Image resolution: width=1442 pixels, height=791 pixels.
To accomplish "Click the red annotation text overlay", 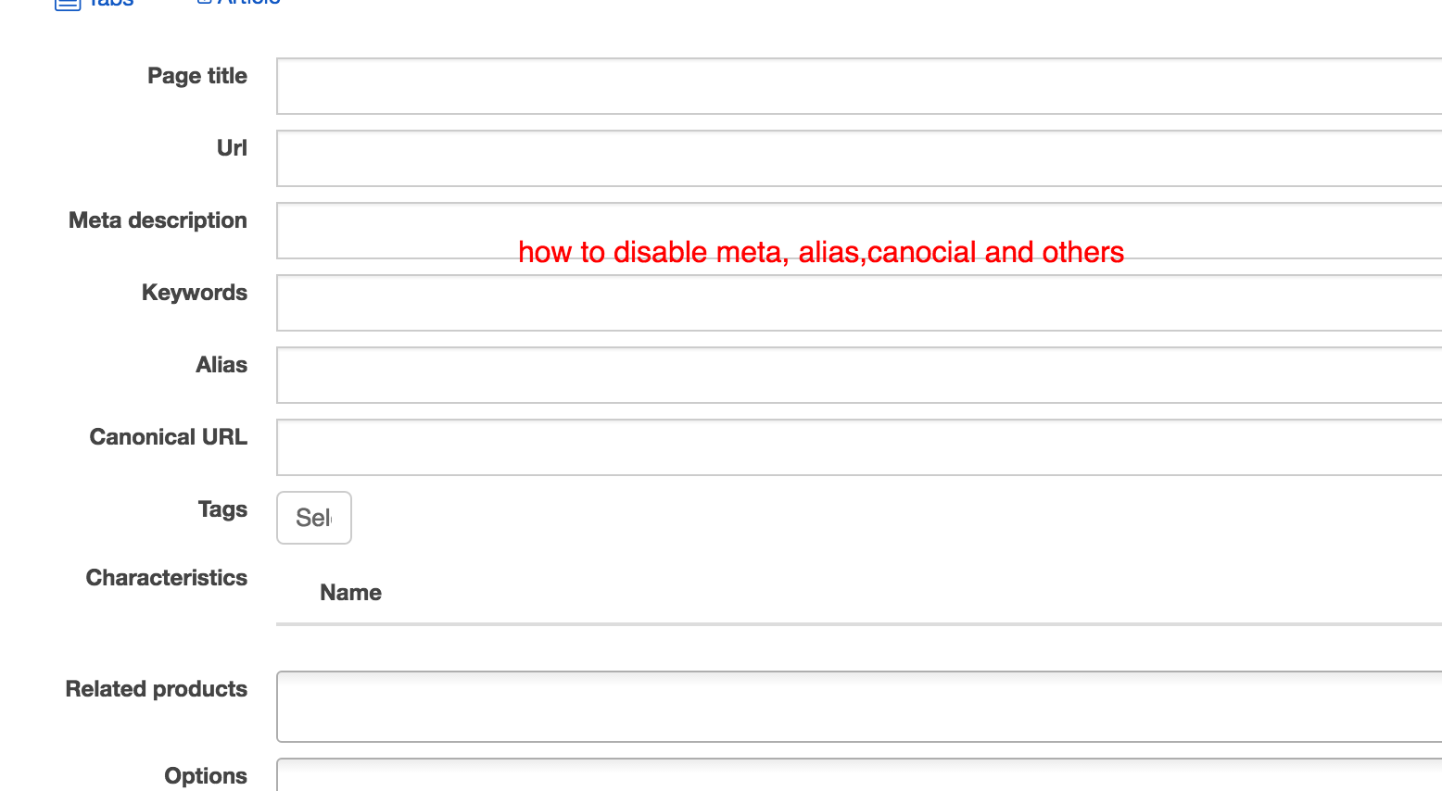I will (821, 252).
